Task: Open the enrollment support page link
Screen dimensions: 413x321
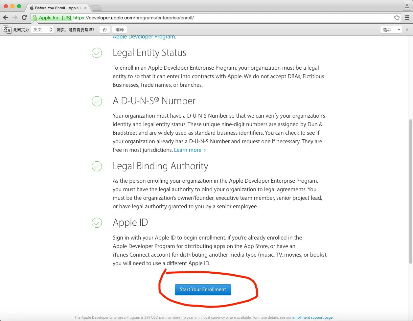Action: [x=312, y=317]
